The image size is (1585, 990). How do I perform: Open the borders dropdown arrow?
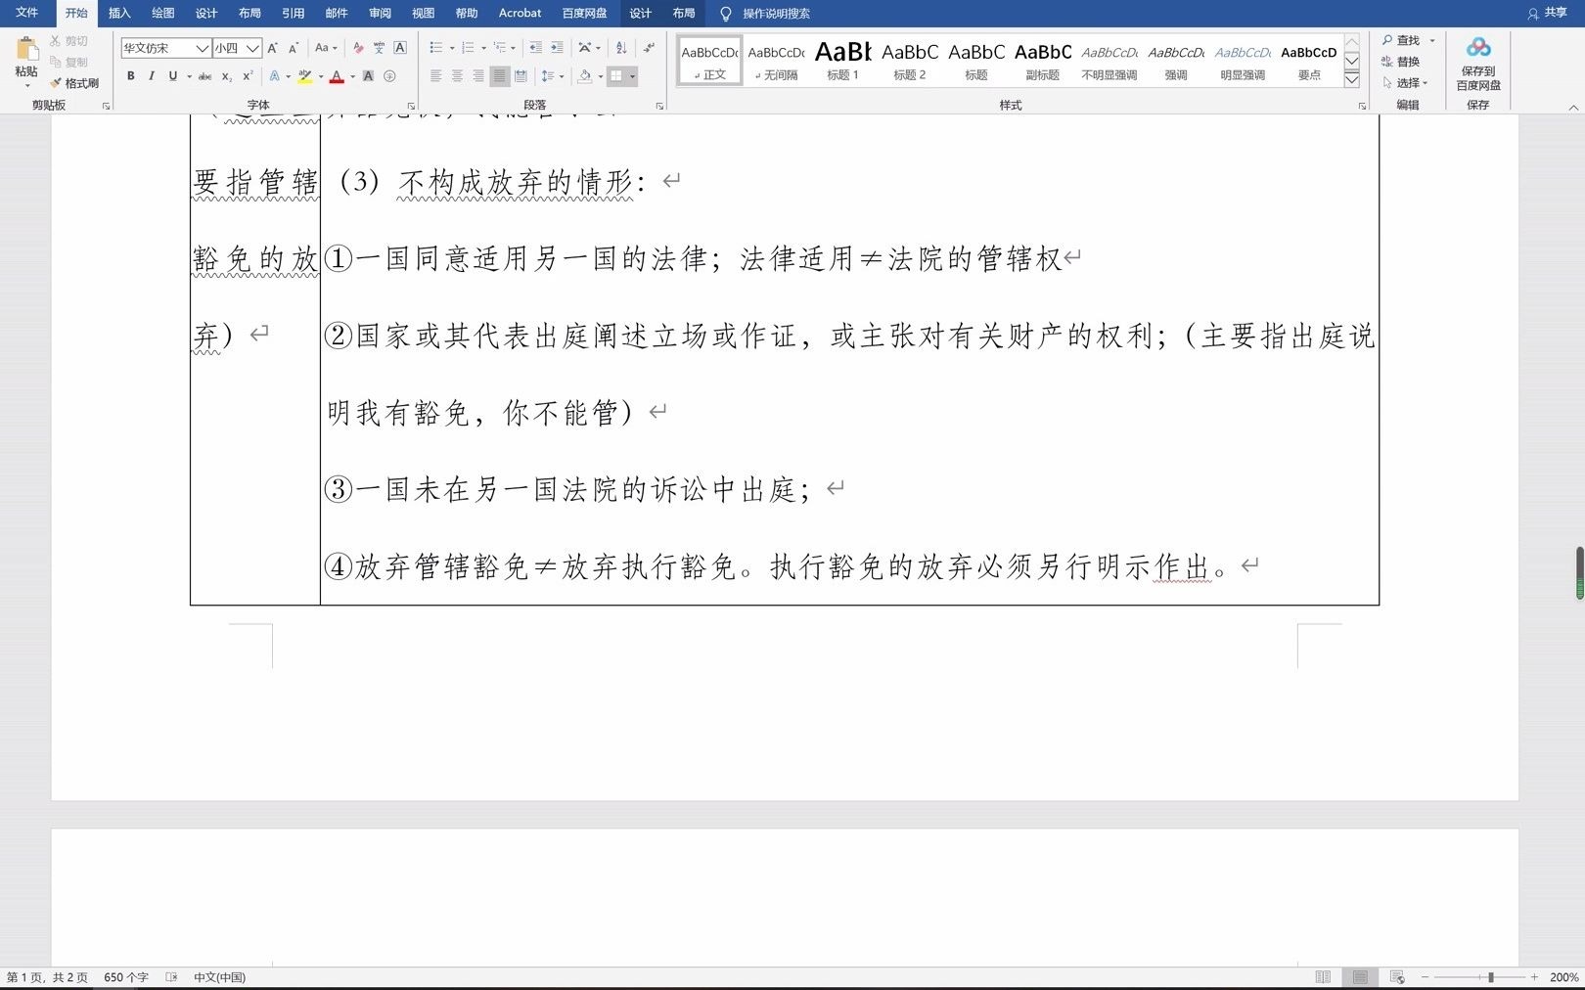[x=633, y=76]
